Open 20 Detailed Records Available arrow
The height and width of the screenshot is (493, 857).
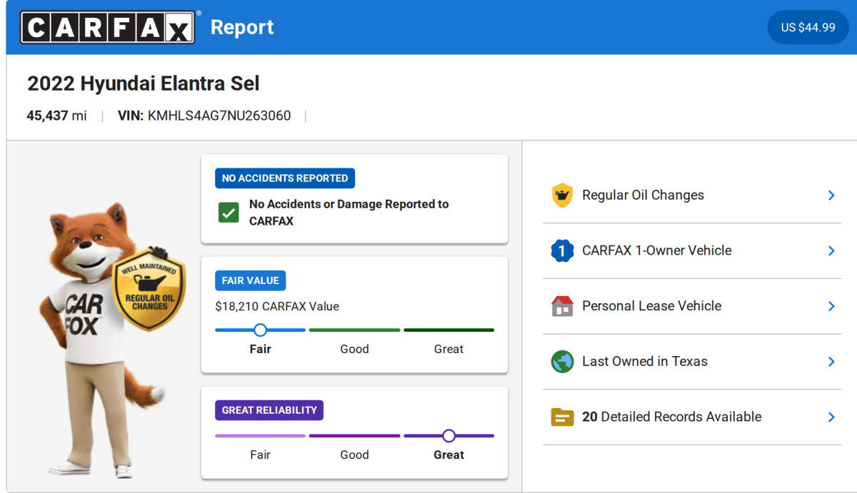click(x=831, y=417)
